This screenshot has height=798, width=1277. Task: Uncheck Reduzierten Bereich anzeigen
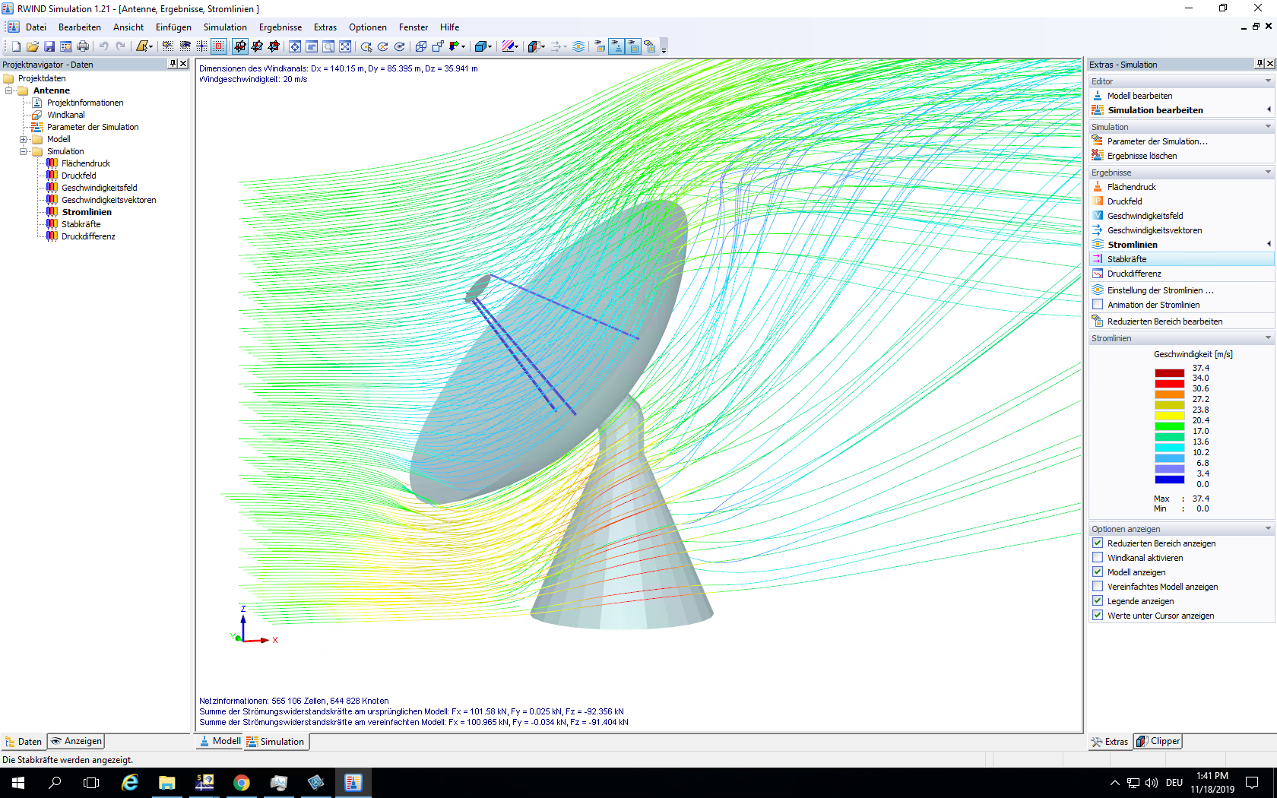point(1098,543)
